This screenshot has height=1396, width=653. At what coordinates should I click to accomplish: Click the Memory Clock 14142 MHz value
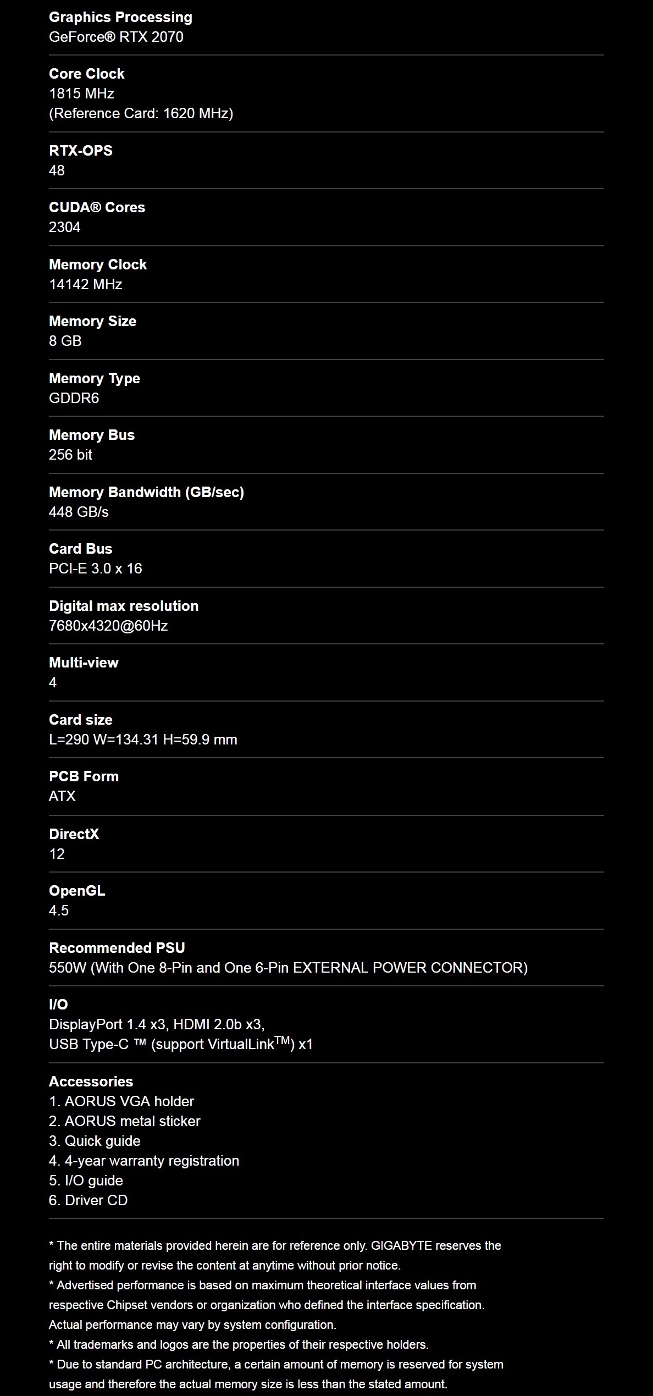coord(85,284)
